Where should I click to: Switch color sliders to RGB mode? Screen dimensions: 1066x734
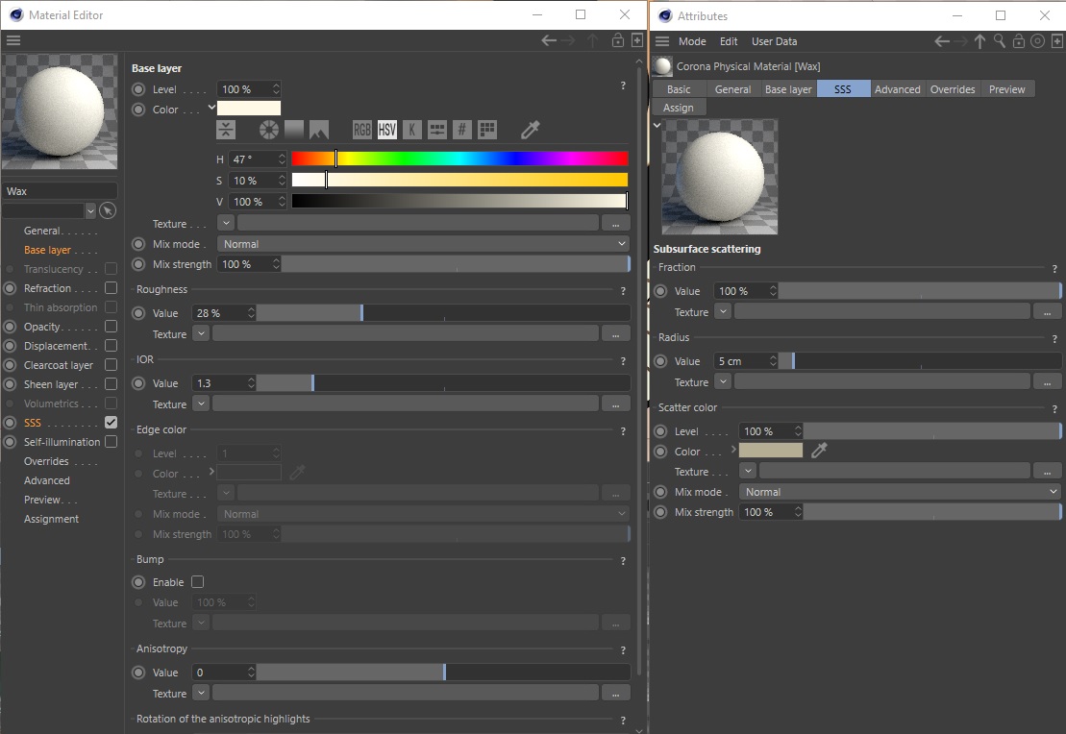[361, 129]
